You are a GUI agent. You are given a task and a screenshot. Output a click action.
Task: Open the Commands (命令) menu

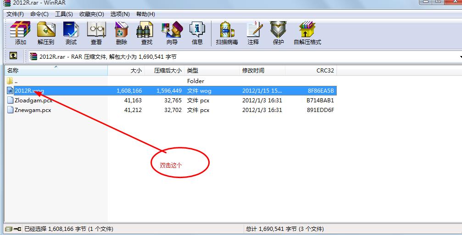[x=39, y=14]
